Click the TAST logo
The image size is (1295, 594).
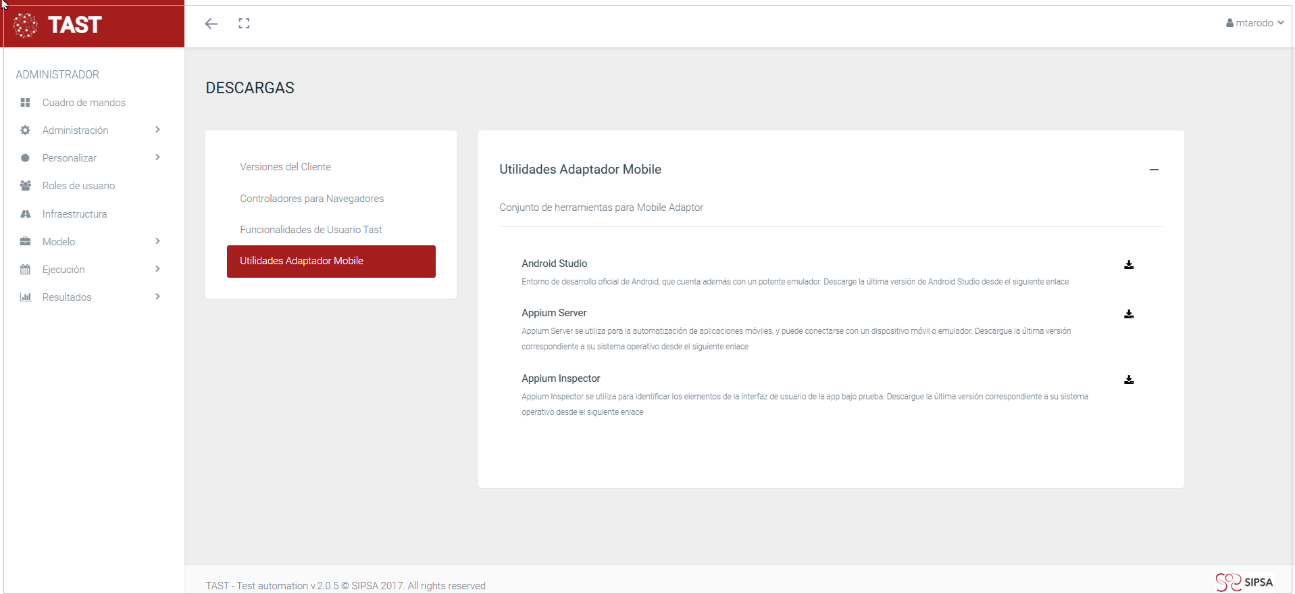58,26
